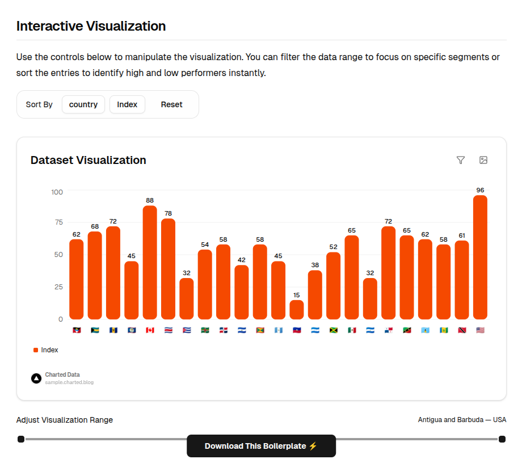This screenshot has width=522, height=459.
Task: Click the tallest bar labeled 96
Action: [x=481, y=258]
